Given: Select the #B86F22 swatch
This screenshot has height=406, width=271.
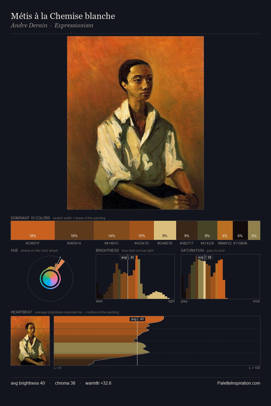Looking at the screenshot, I should pyautogui.click(x=225, y=230).
